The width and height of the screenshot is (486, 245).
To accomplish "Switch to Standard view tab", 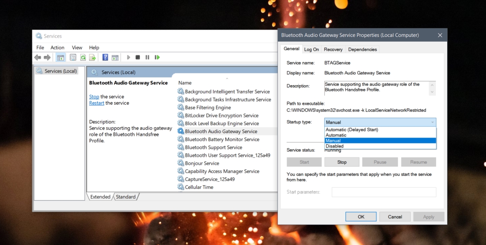I will (126, 197).
